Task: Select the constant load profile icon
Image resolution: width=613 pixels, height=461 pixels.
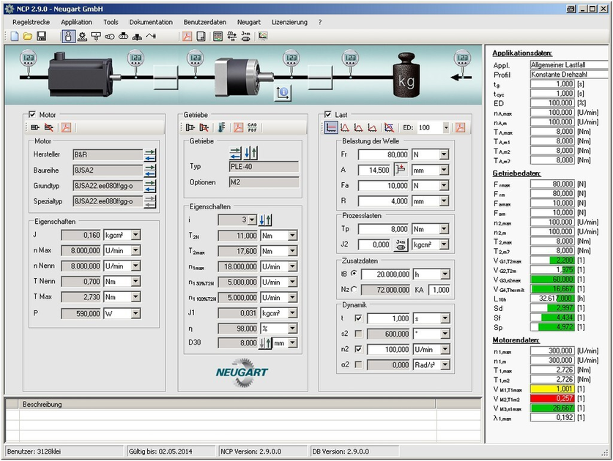Action: point(331,127)
